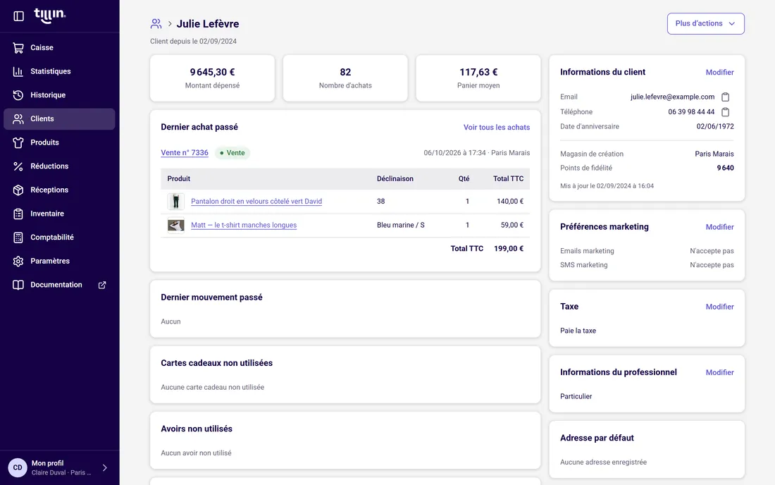Image resolution: width=775 pixels, height=485 pixels.
Task: Edit Informations du professionnel via Modifier
Action: pos(719,372)
